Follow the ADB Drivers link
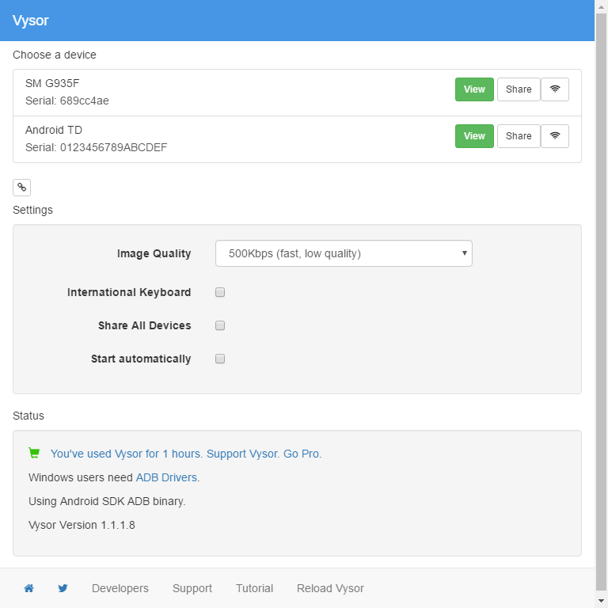Screen dimensions: 608x608 166,477
